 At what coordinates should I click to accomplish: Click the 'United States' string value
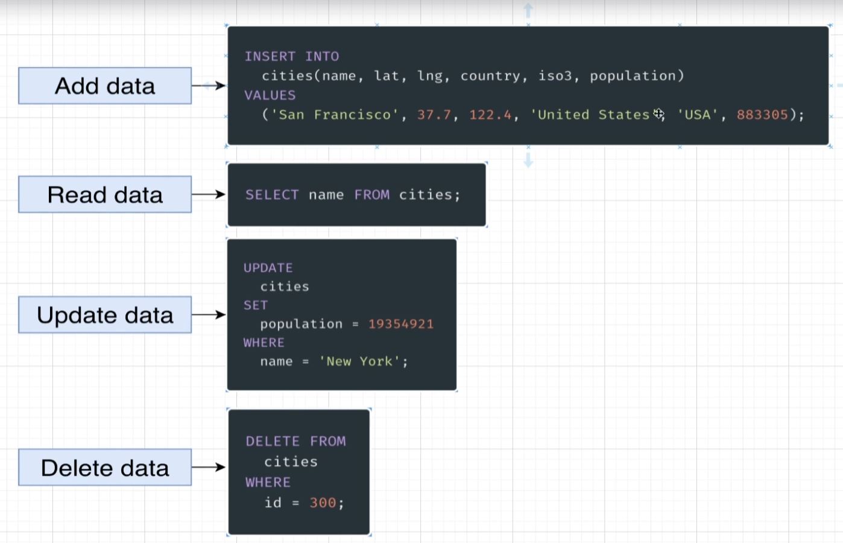pyautogui.click(x=594, y=115)
